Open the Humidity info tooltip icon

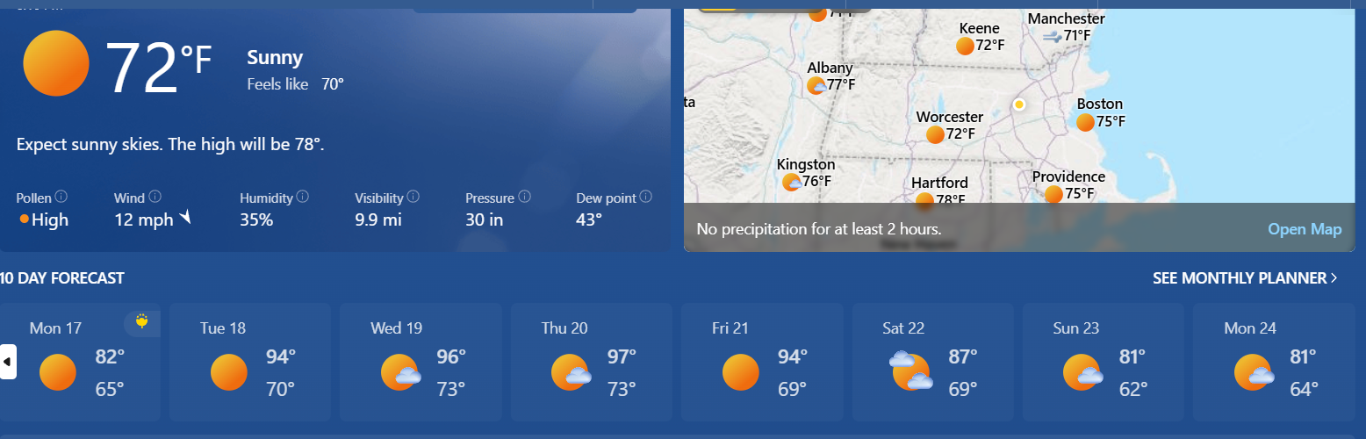tap(301, 197)
